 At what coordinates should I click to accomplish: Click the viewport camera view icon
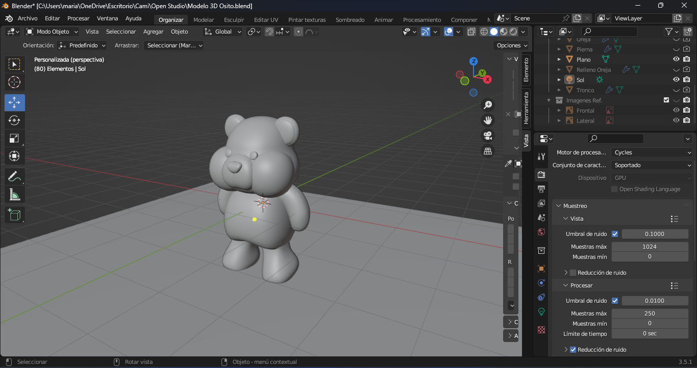pyautogui.click(x=487, y=136)
